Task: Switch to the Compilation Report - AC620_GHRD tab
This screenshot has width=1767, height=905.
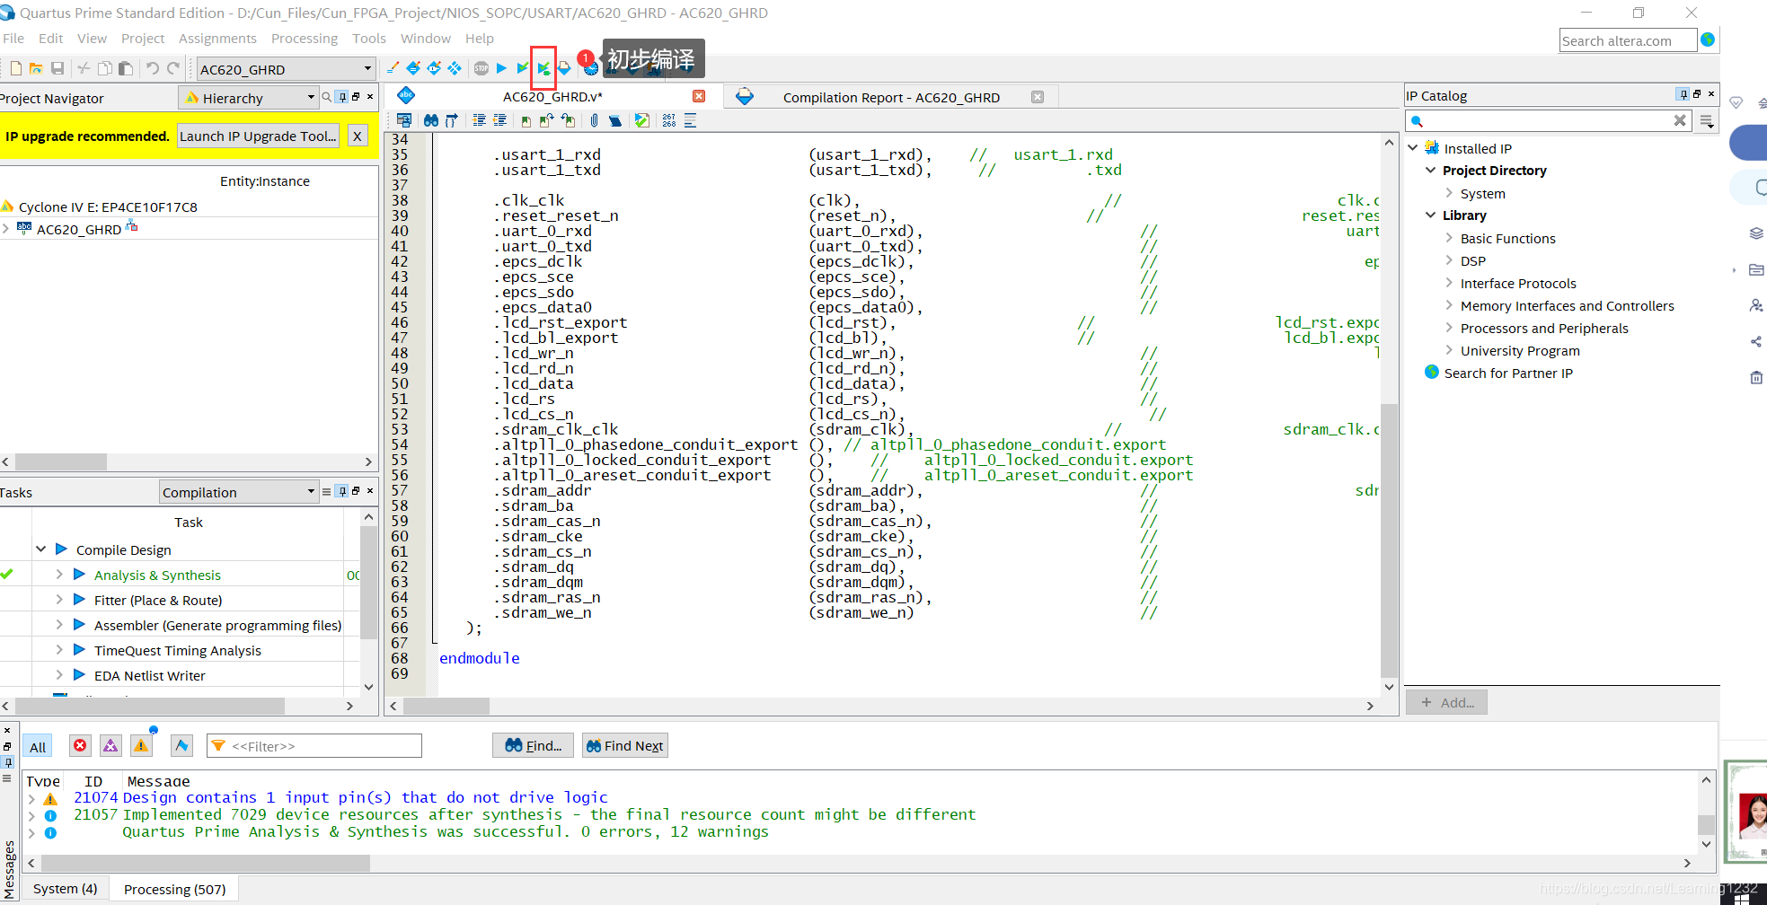Action: click(x=890, y=97)
